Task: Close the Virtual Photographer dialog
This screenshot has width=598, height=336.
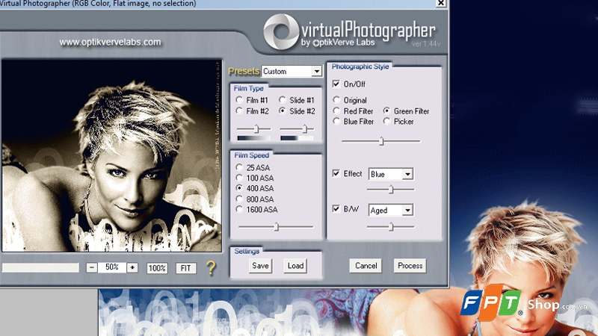Action: (x=441, y=3)
